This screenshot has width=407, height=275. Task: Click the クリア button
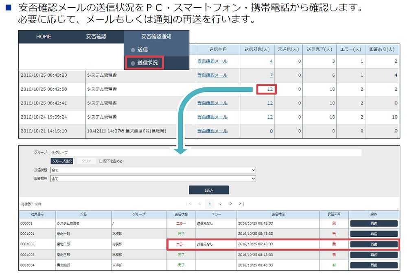(x=86, y=161)
